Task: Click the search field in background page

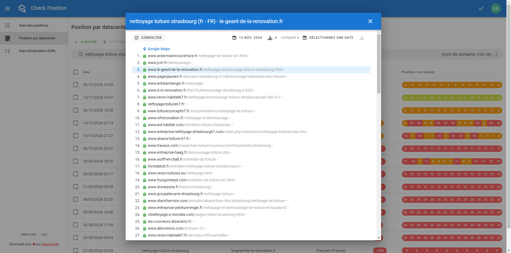Action: pyautogui.click(x=287, y=54)
